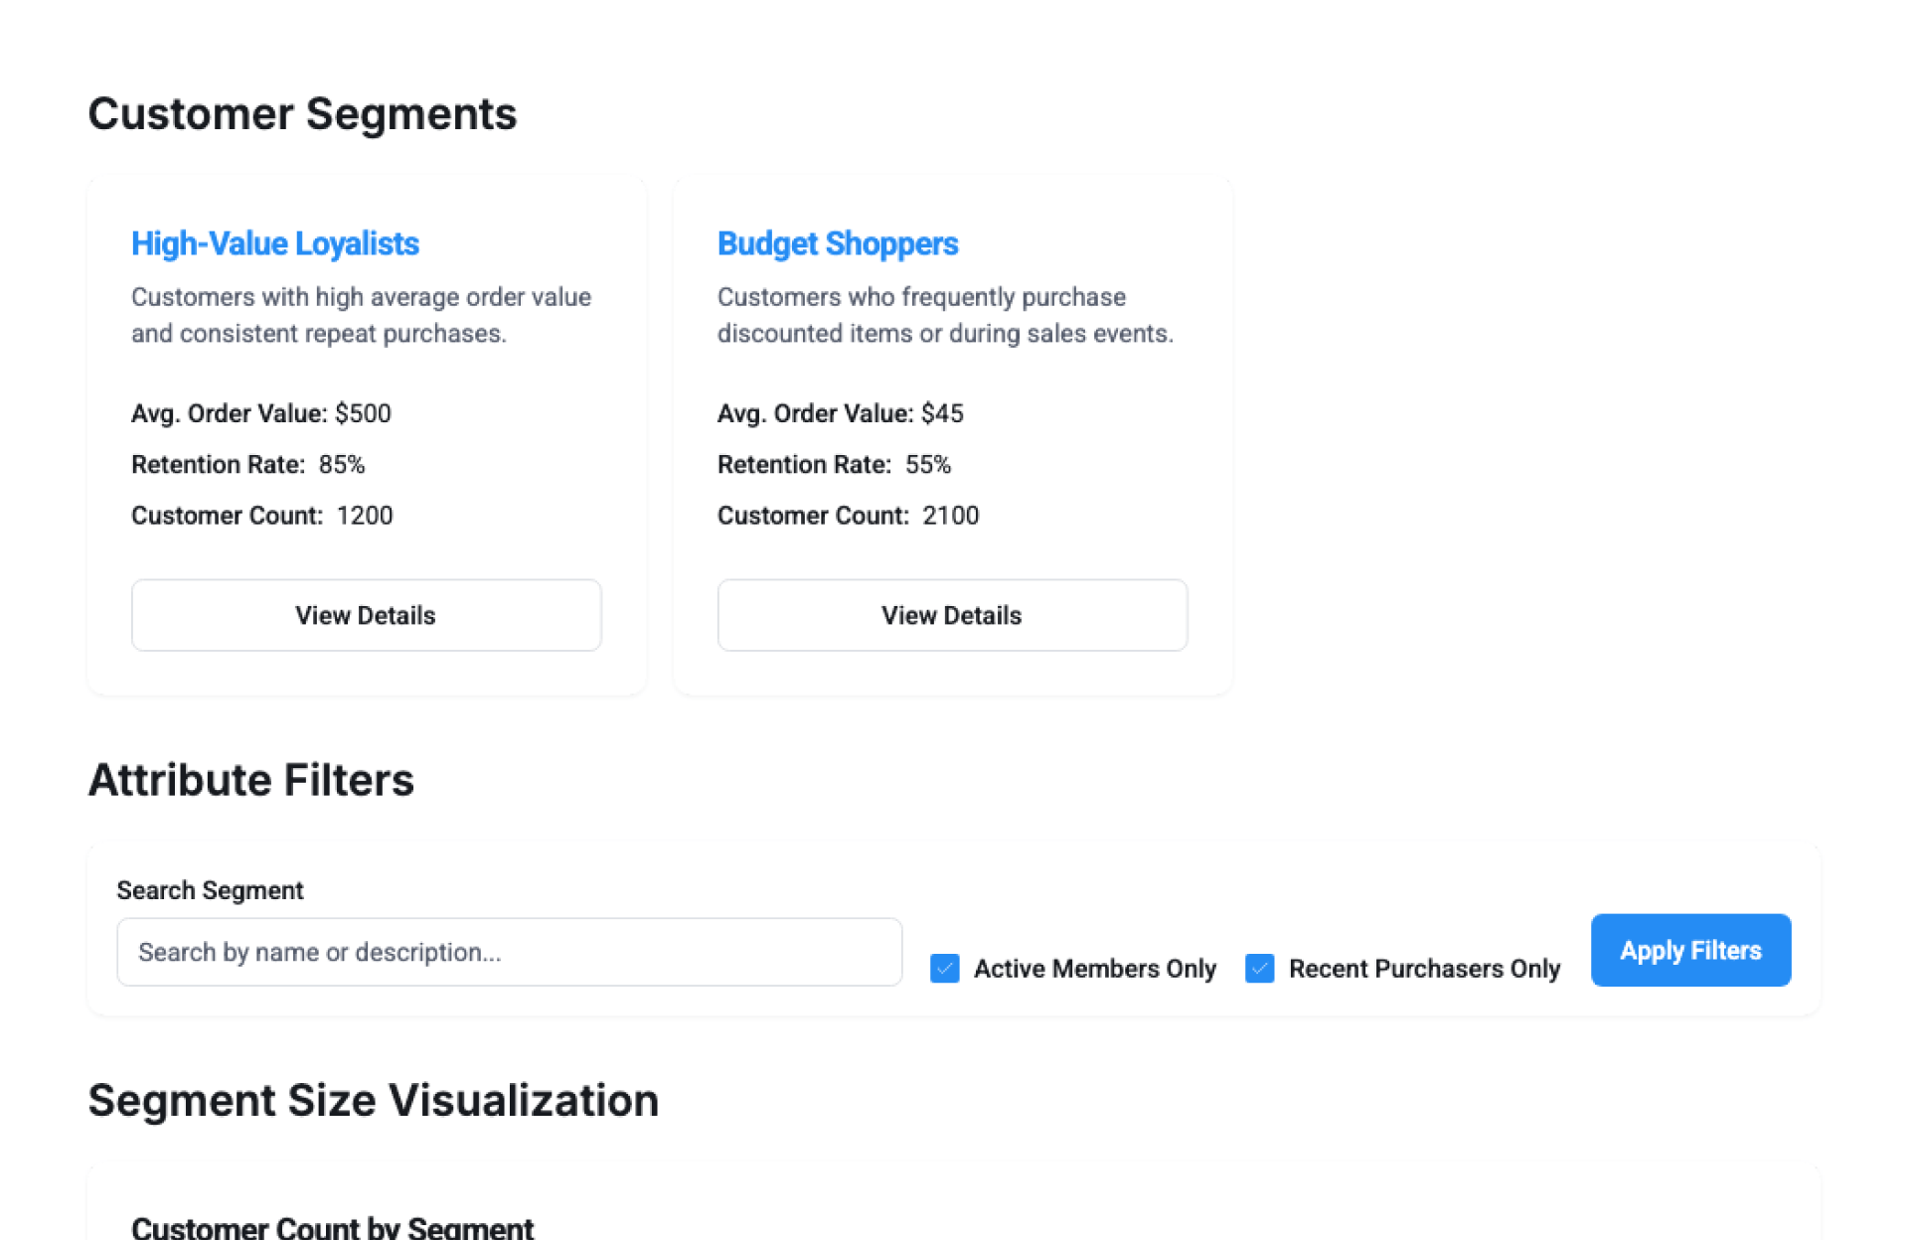Uncheck Recent Purchasers Only checkbox
Image resolution: width=1908 pixels, height=1240 pixels.
(x=1259, y=968)
